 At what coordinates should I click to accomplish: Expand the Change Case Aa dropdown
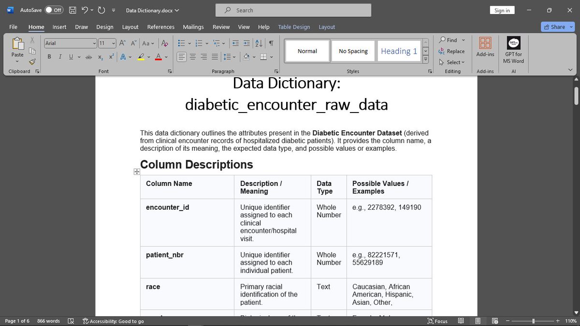pyautogui.click(x=148, y=43)
